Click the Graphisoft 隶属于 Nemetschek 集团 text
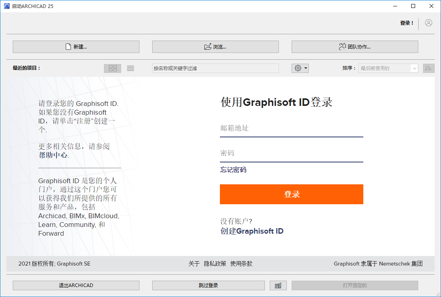 [378, 264]
